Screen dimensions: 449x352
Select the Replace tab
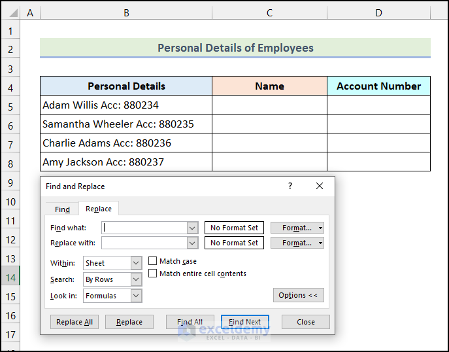tap(99, 209)
